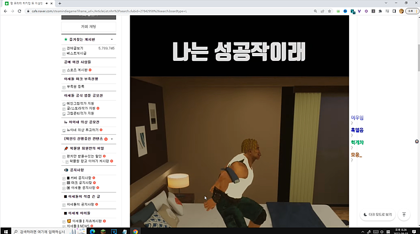
Task: Open the gray square extension icon
Action: tap(373, 11)
